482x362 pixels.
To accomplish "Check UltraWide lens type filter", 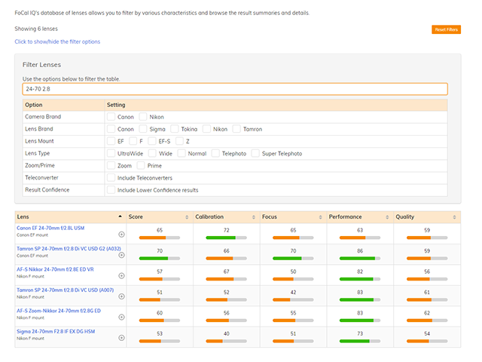I will 111,153.
